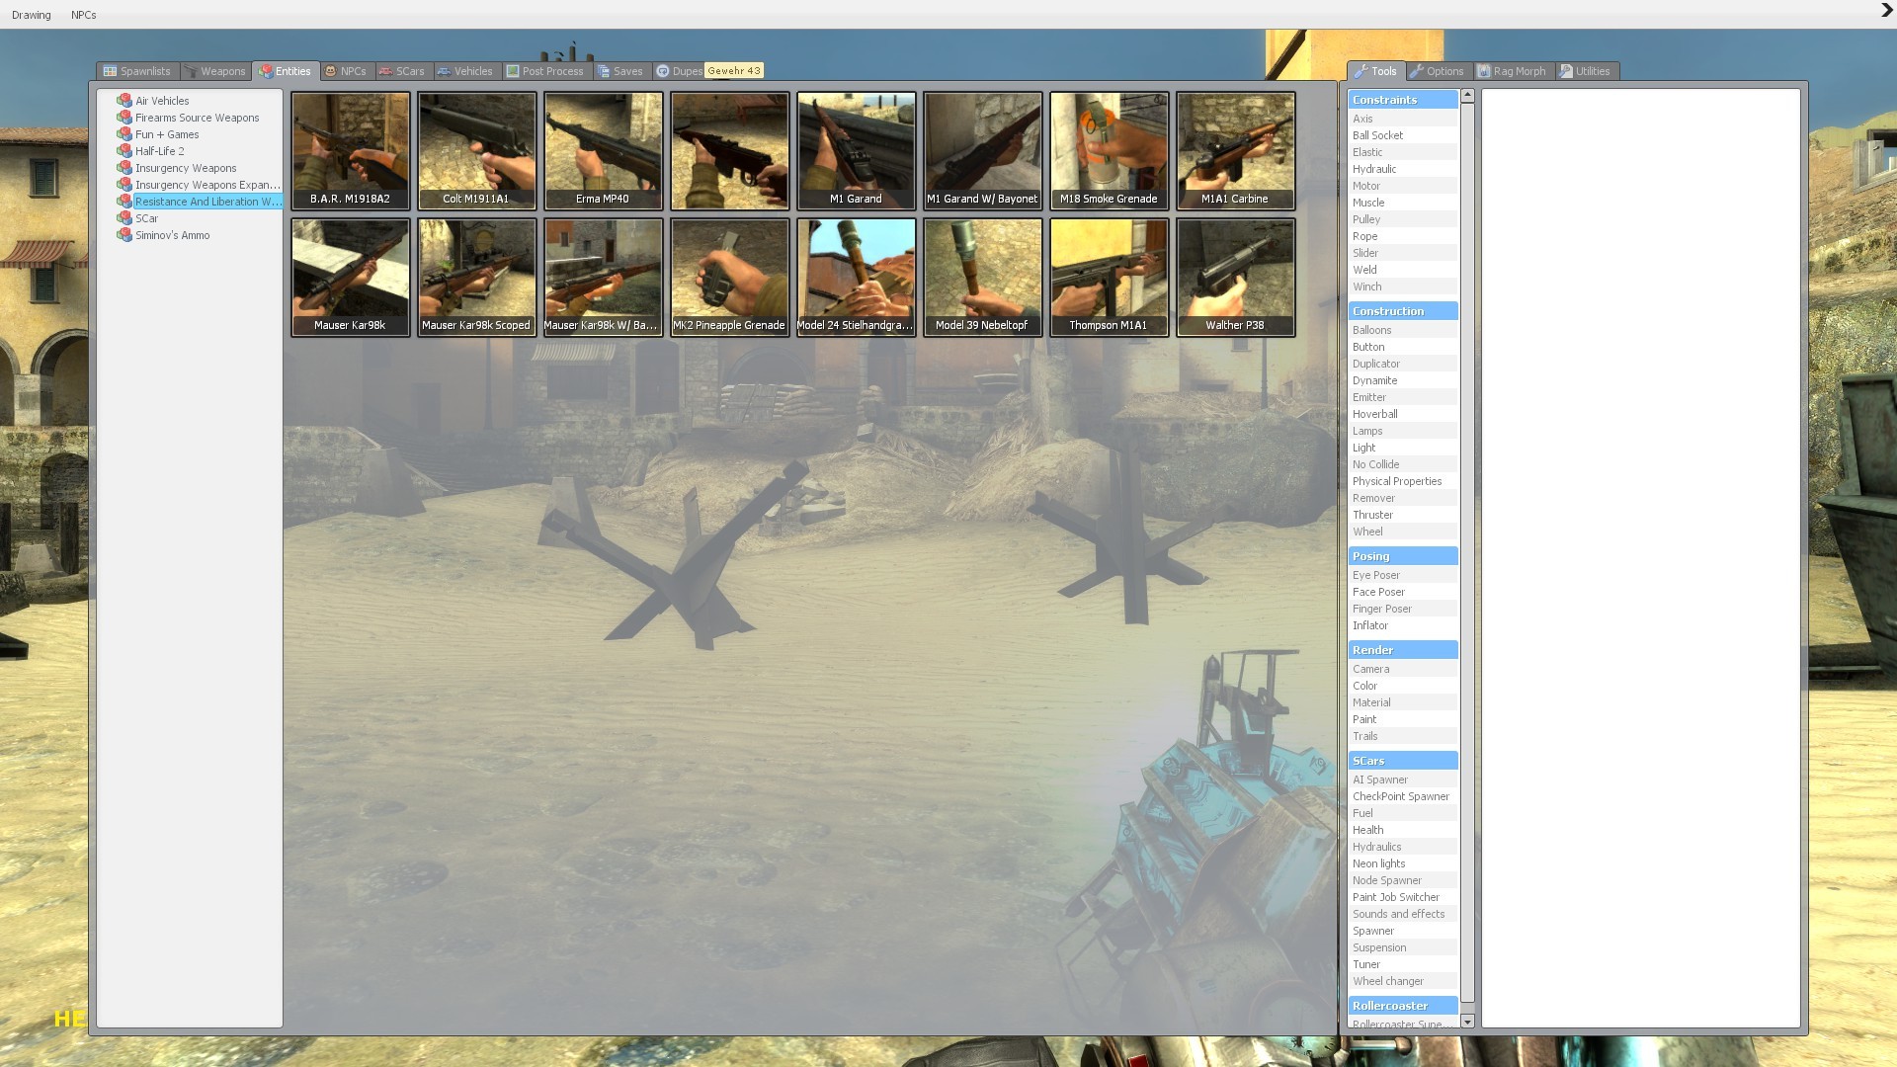Spawn the standard Mauser Kar98k
This screenshot has height=1067, width=1897.
pyautogui.click(x=351, y=278)
